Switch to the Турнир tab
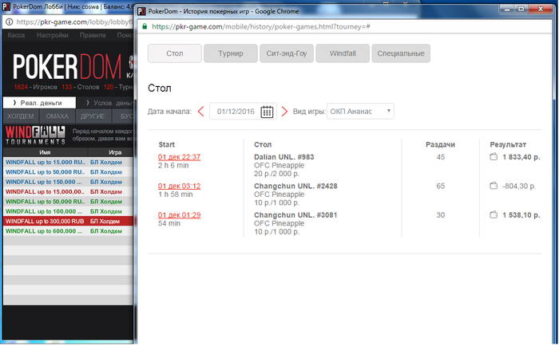The width and height of the screenshot is (559, 346). [231, 53]
